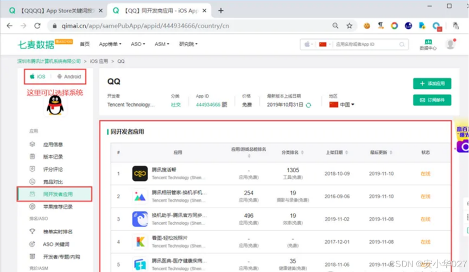Click the black-and-gold app icon in row 1
Image resolution: width=469 pixels, height=272 pixels.
point(140,173)
